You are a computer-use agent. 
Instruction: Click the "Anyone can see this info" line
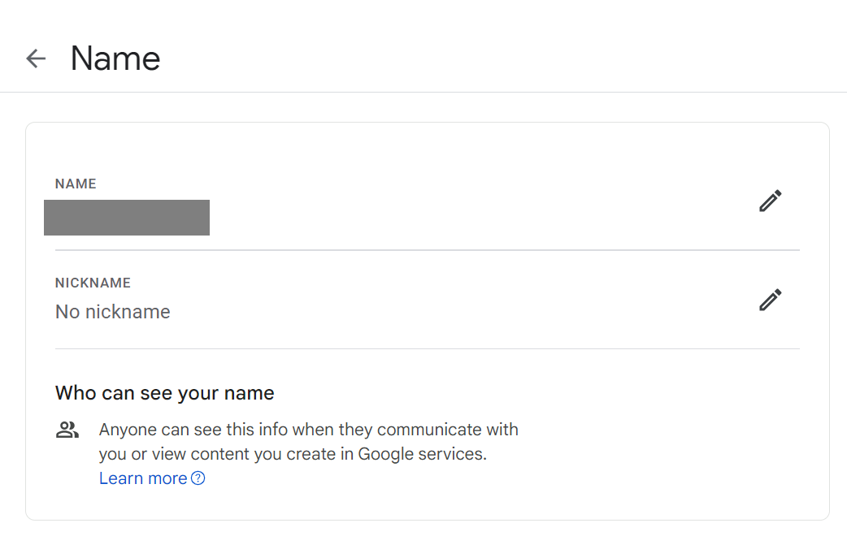click(309, 430)
